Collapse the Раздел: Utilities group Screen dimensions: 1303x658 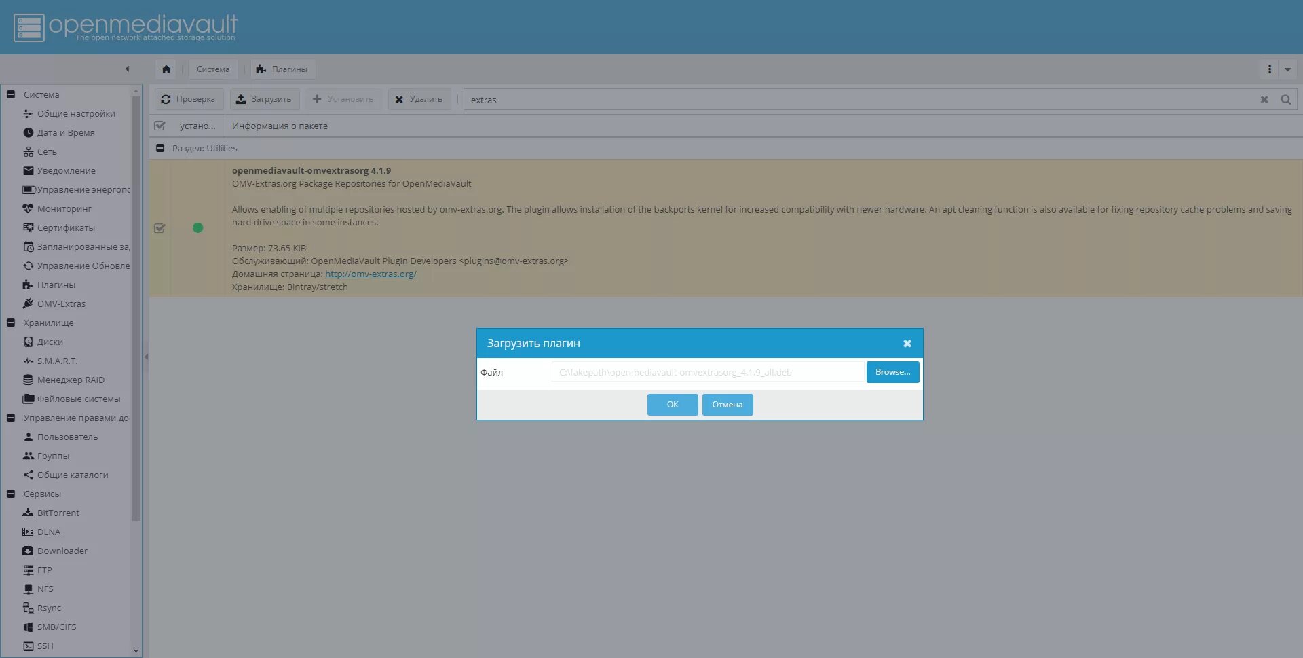(x=160, y=148)
